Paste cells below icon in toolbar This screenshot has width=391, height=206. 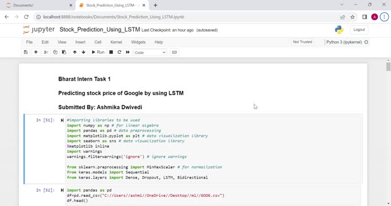(x=64, y=52)
